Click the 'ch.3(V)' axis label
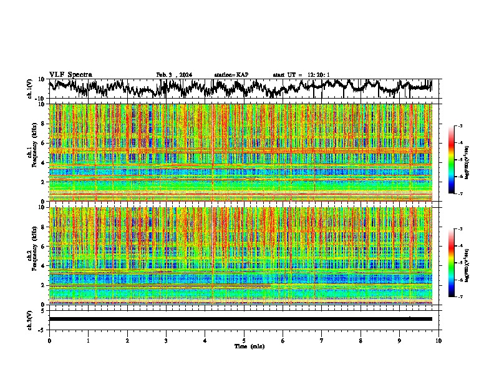Viewport: 494px width, 382px height. point(30,320)
